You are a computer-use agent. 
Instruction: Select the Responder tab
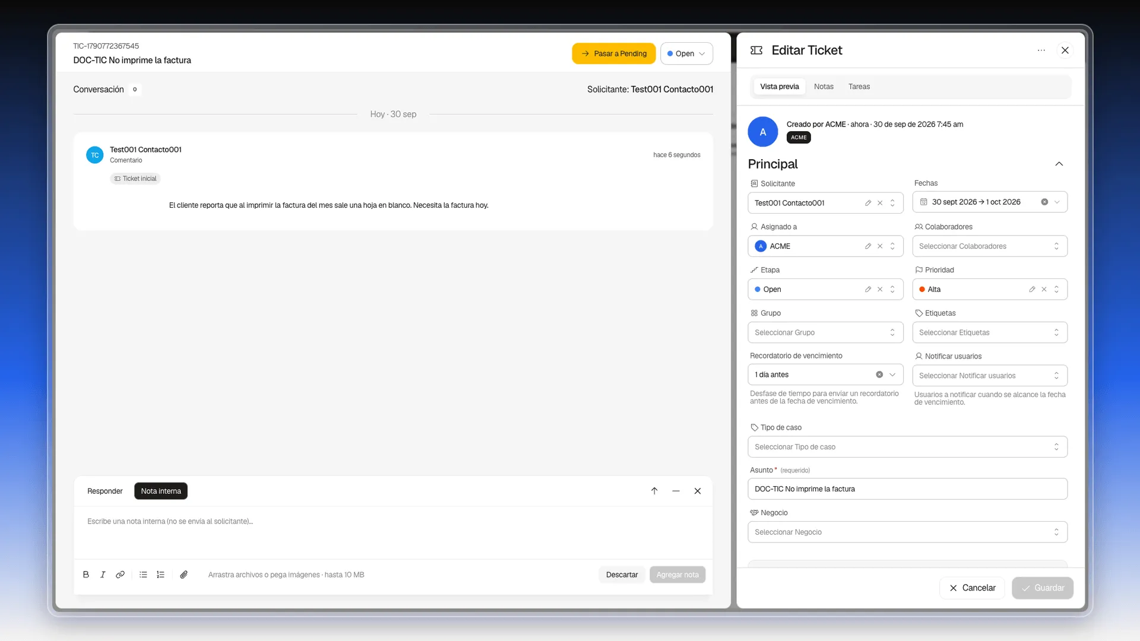coord(104,491)
